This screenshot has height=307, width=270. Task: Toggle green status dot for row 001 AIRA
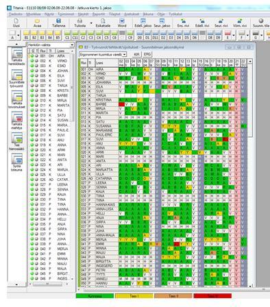(32, 56)
